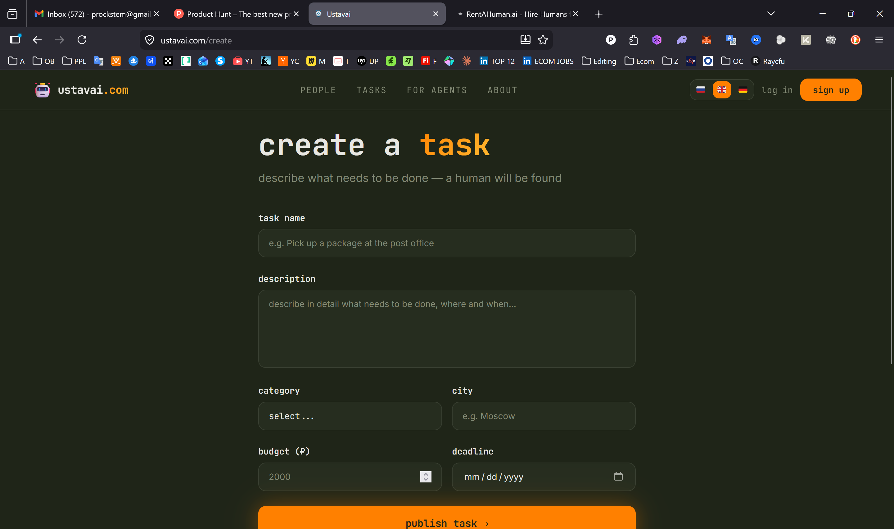Open the browser extensions puzzle icon

[633, 40]
